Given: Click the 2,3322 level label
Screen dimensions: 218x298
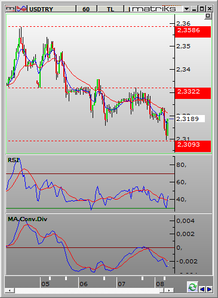Looking at the screenshot, I should point(193,93).
